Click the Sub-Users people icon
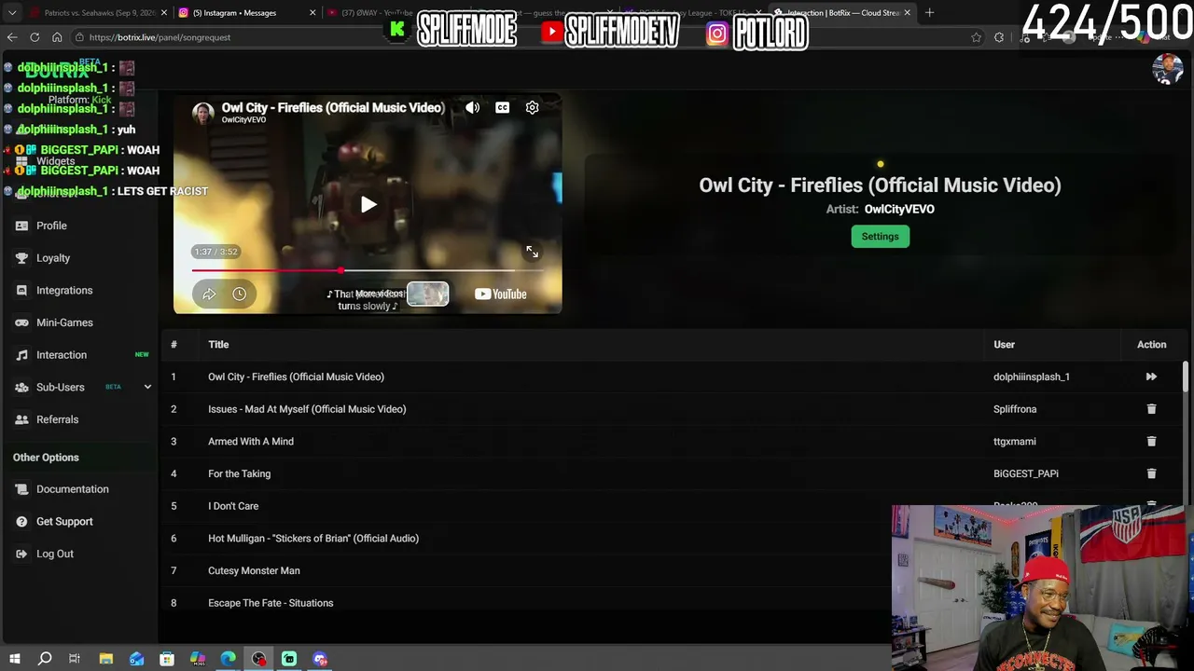The height and width of the screenshot is (671, 1194). [x=21, y=387]
